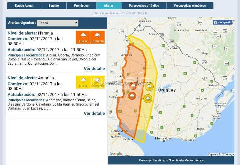This screenshot has width=240, height=165.
Task: Click Descargar Boletín con Nivel Alerta Meteorológica
Action: coord(171,160)
